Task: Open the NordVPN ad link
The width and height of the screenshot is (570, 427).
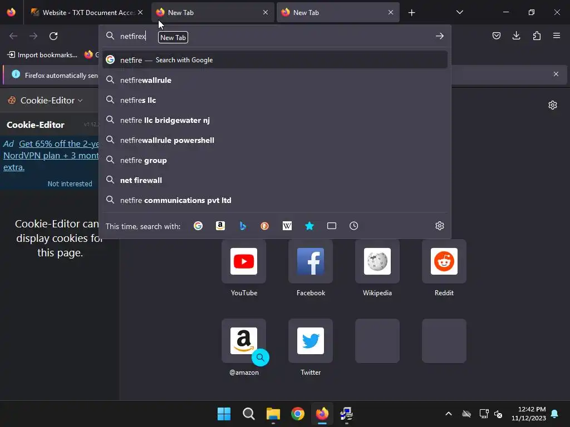Action: pos(51,156)
